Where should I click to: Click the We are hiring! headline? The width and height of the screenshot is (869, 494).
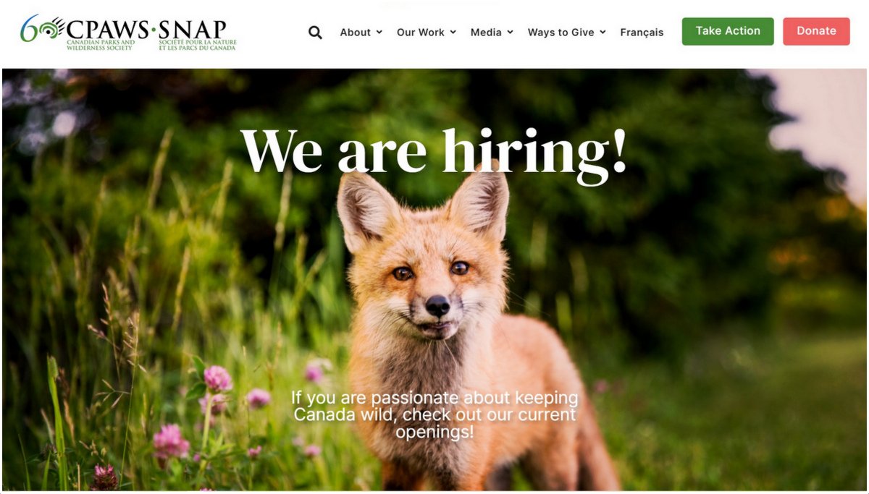[433, 151]
